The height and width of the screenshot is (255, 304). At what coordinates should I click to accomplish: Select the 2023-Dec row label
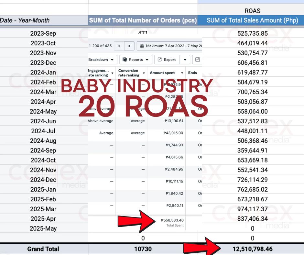[43, 63]
